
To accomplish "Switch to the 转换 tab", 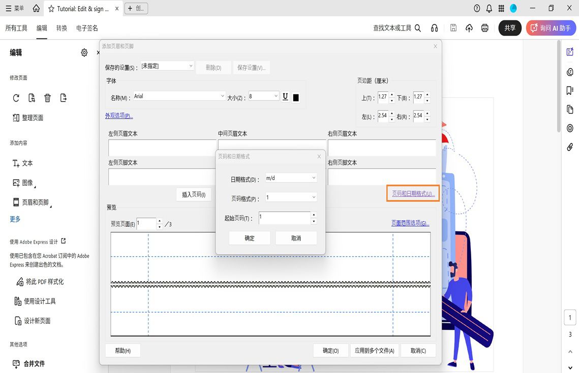I will 62,28.
